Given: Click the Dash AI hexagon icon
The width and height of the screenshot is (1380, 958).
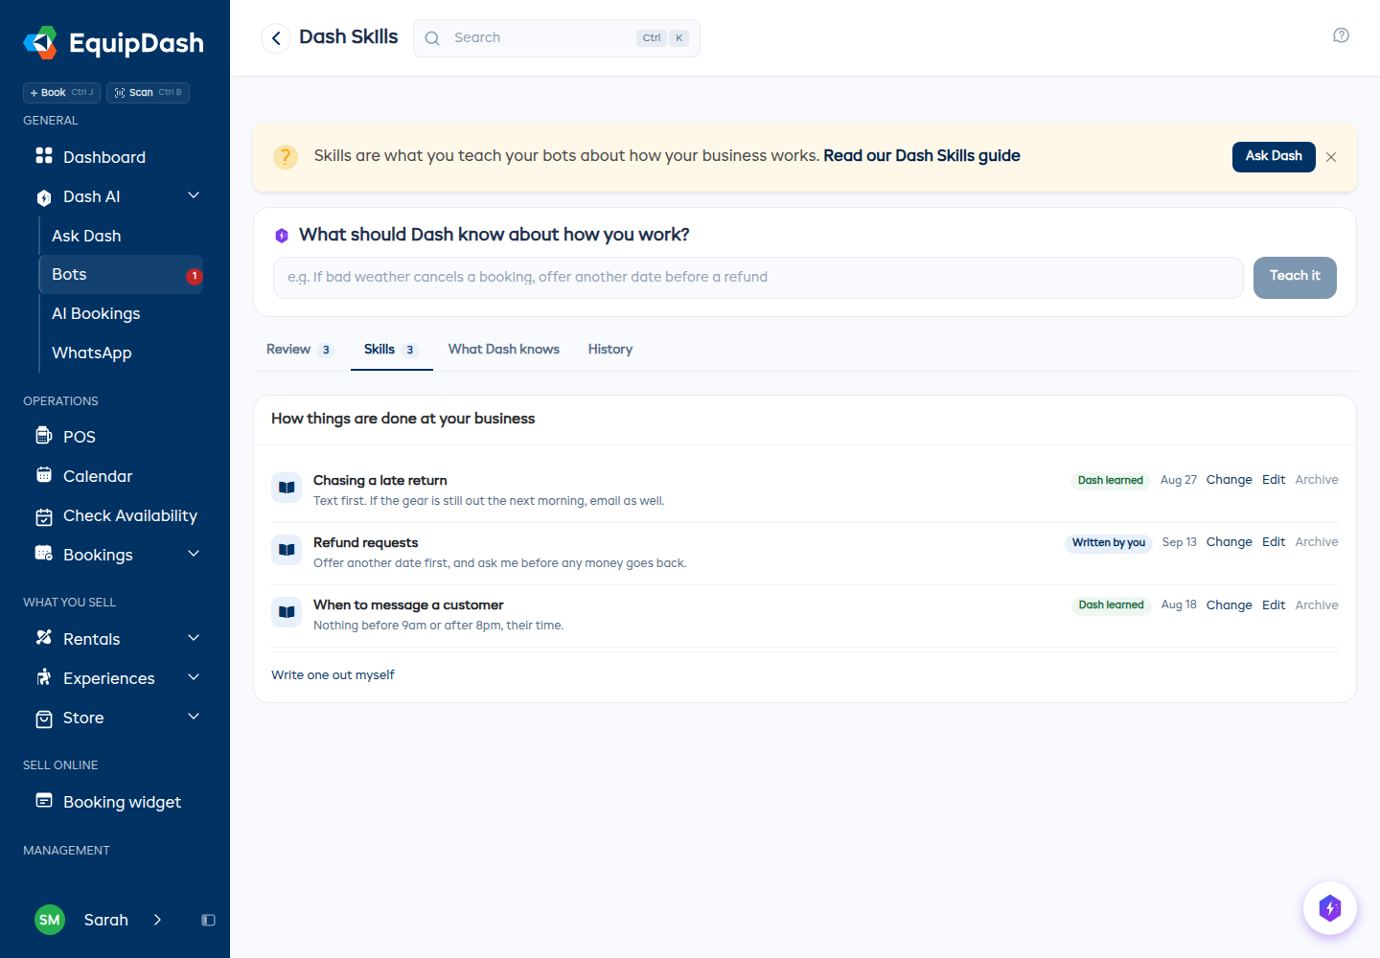Looking at the screenshot, I should [44, 197].
